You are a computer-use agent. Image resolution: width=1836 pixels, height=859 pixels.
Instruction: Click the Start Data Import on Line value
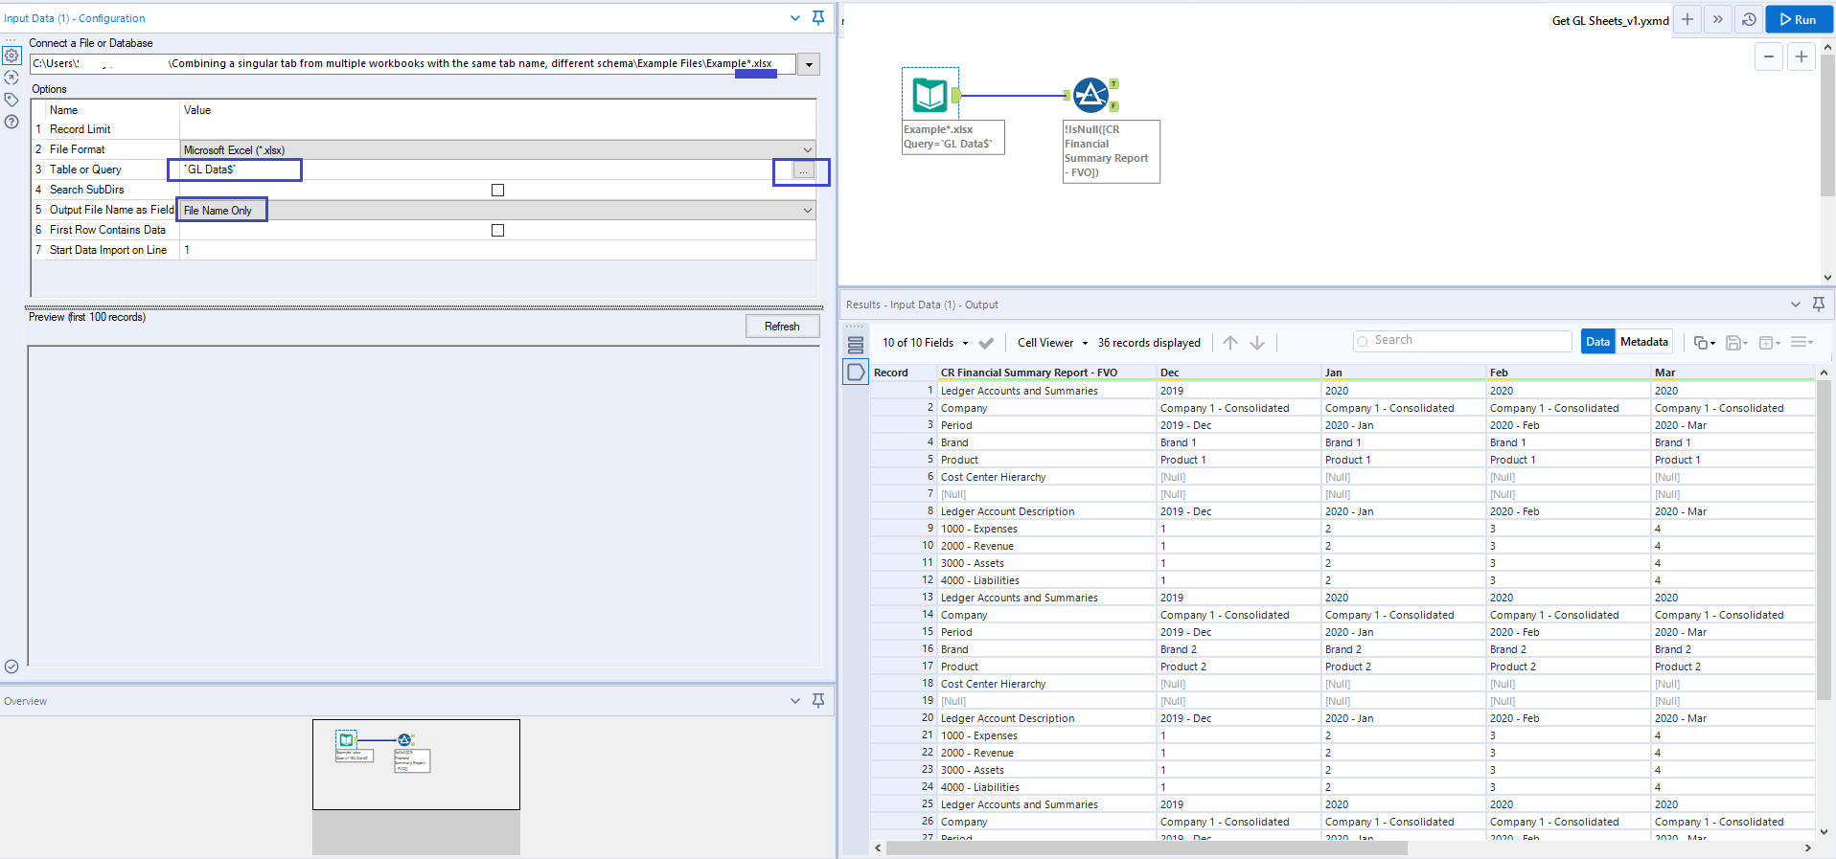pyautogui.click(x=498, y=250)
